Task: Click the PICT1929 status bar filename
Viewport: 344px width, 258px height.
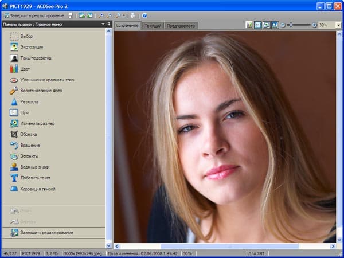Action: coord(31,253)
